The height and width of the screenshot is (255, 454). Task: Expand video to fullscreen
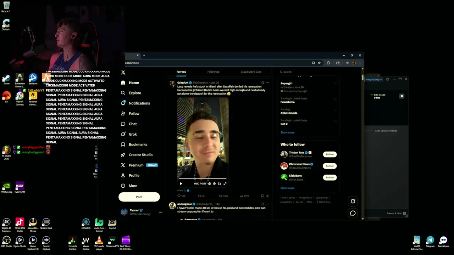(x=225, y=183)
